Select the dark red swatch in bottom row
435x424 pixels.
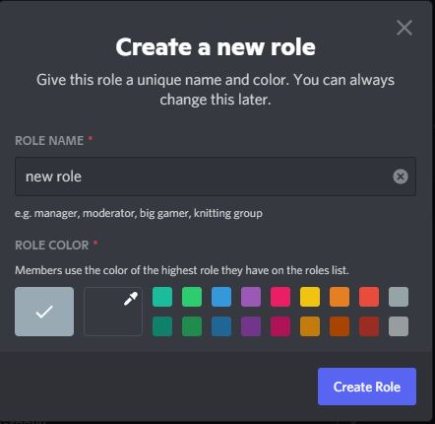(369, 326)
